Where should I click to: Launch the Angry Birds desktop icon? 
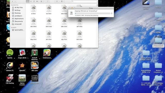tap(22, 53)
